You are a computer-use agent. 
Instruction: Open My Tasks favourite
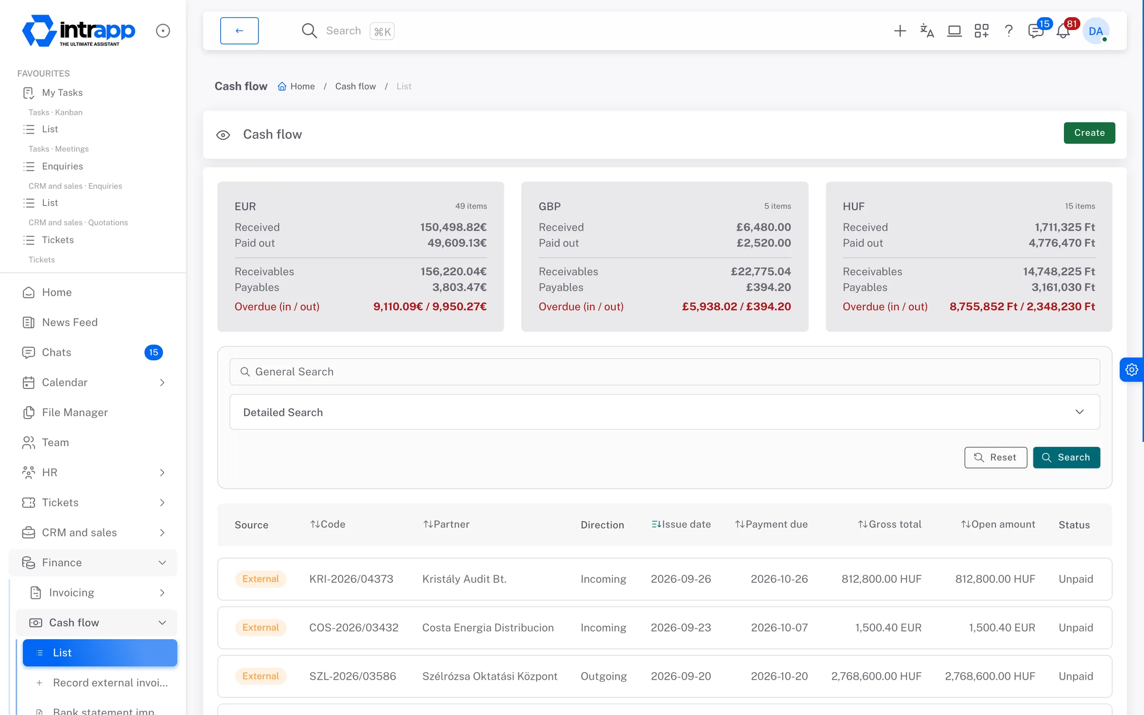tap(62, 92)
